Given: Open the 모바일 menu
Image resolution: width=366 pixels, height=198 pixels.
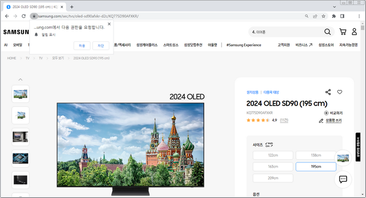Looking at the screenshot, I should tap(17, 45).
